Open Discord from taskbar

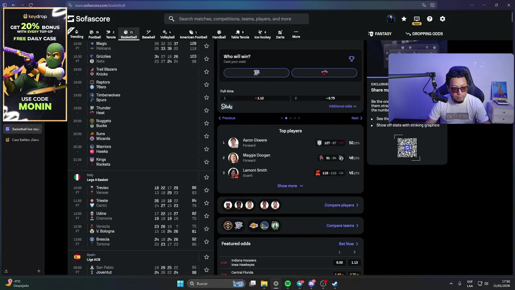[x=311, y=284]
